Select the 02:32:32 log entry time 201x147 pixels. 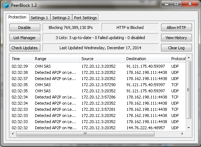coord(20,128)
